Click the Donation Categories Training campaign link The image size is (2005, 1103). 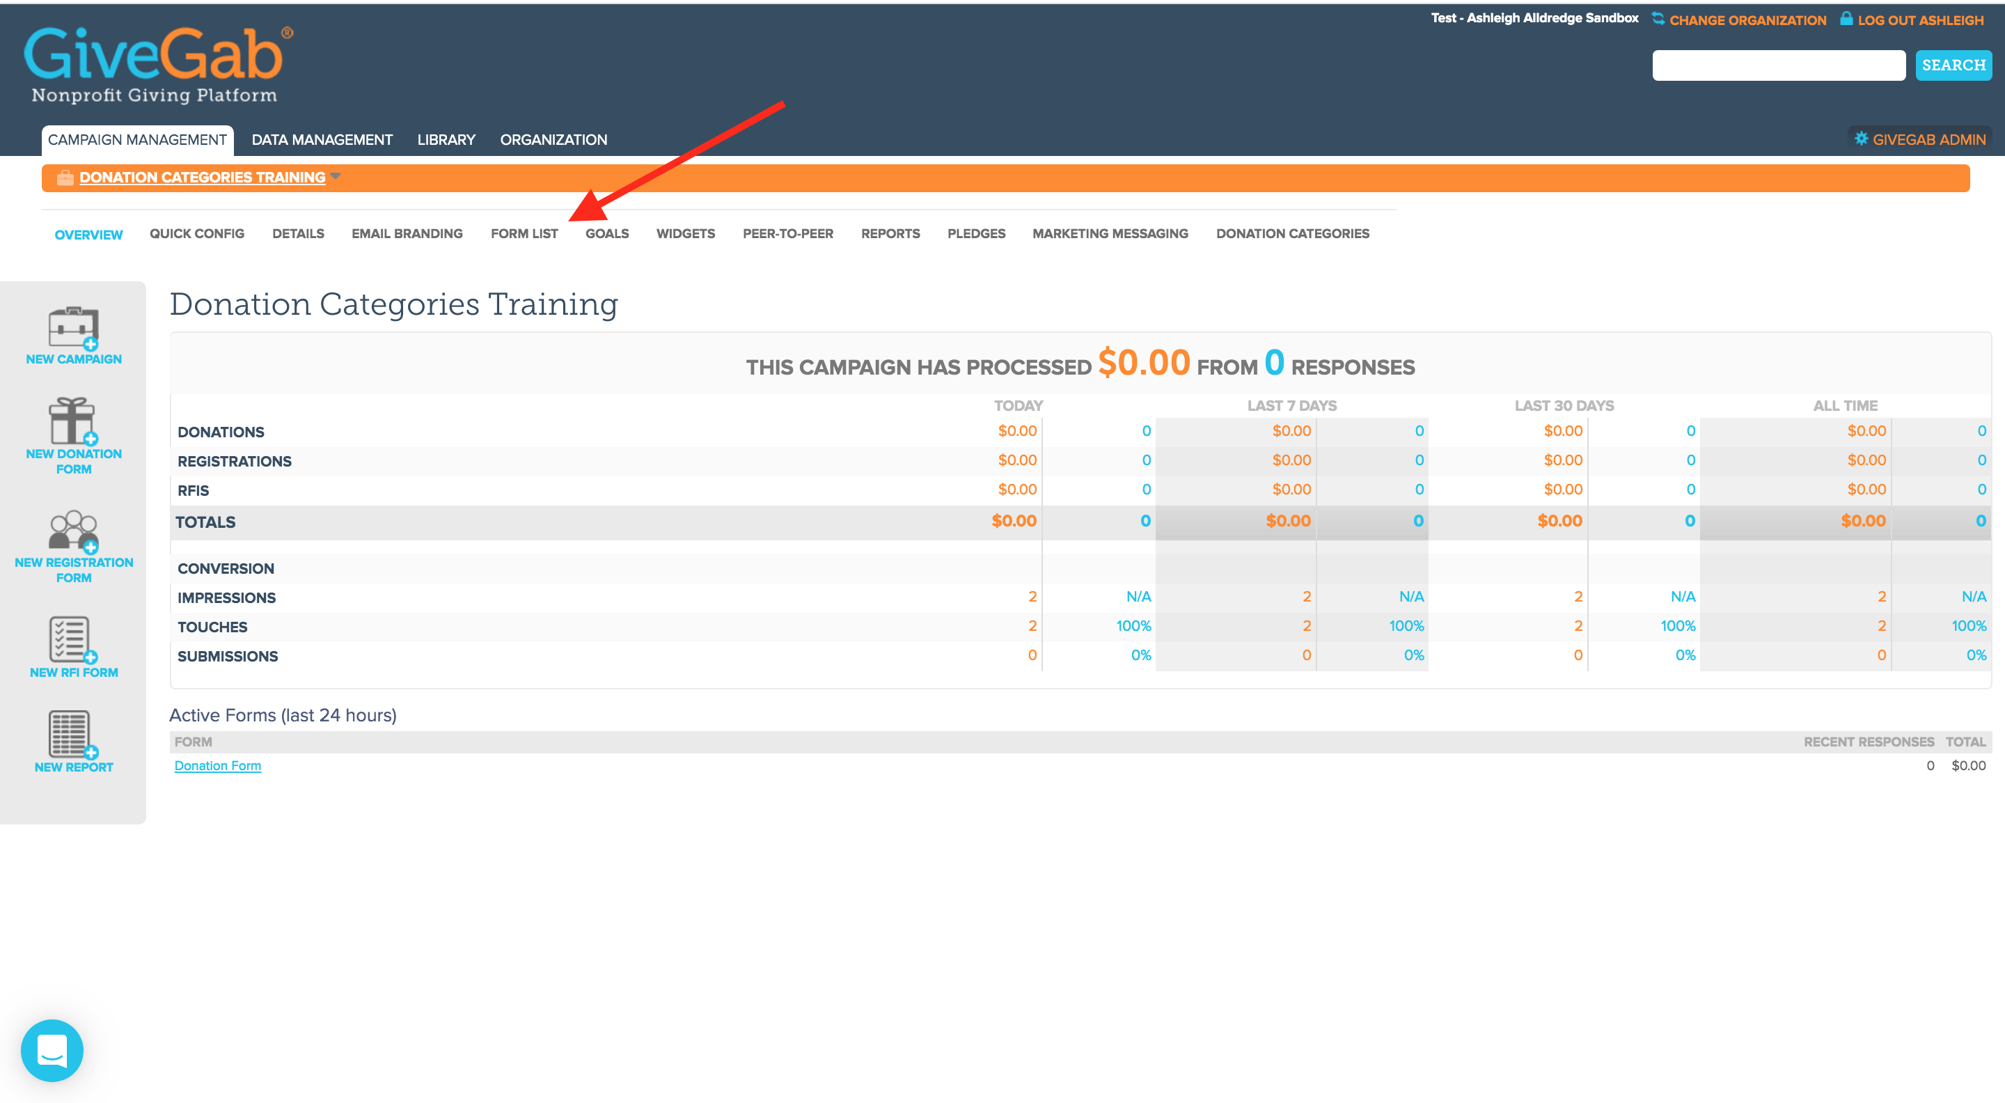(203, 178)
